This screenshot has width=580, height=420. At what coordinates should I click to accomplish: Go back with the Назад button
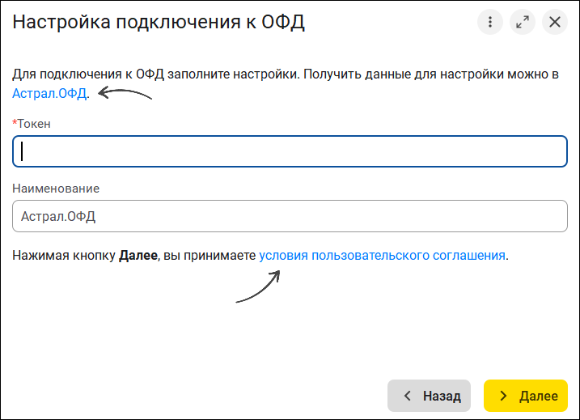pyautogui.click(x=429, y=396)
